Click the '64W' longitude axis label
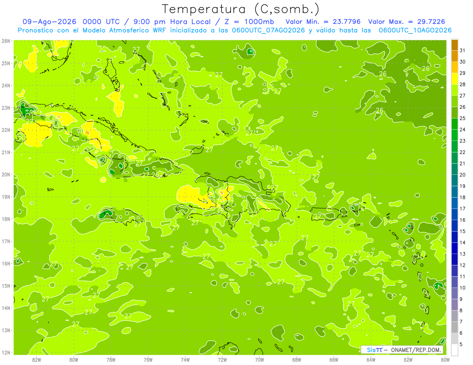This screenshot has height=365, width=473. click(371, 359)
